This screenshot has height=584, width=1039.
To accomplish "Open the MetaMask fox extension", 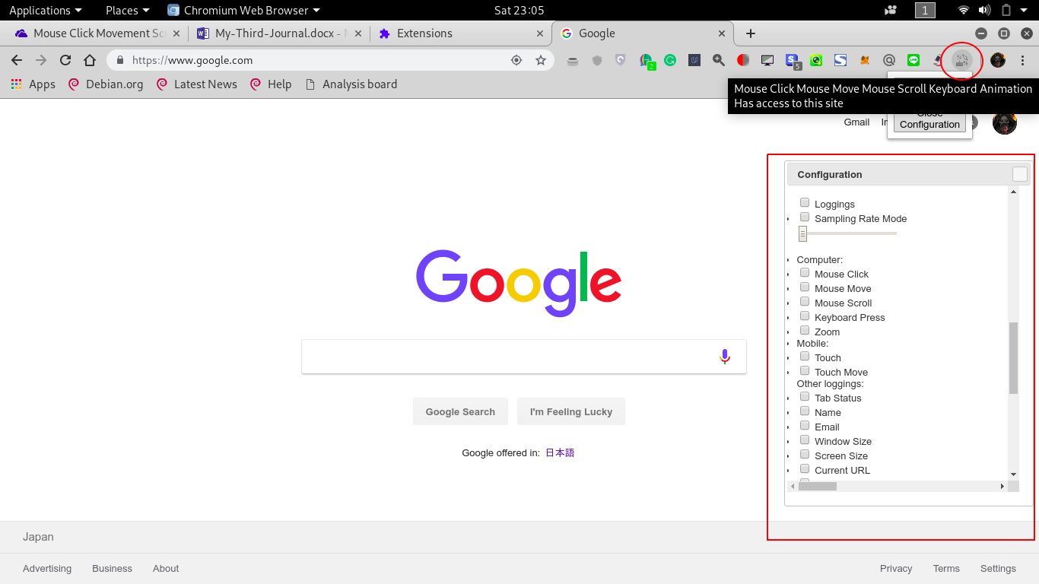I will pos(864,60).
